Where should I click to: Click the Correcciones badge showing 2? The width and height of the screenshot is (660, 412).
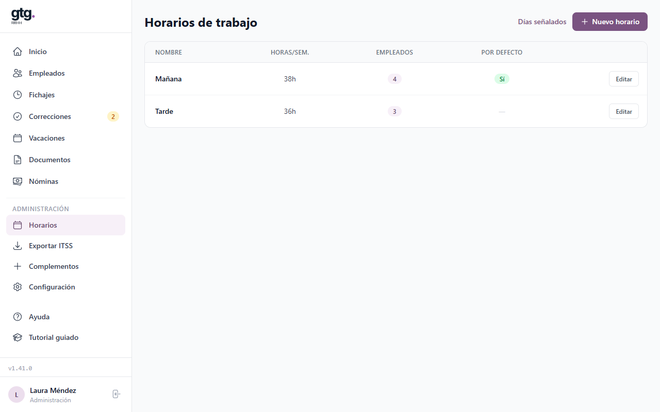(113, 116)
